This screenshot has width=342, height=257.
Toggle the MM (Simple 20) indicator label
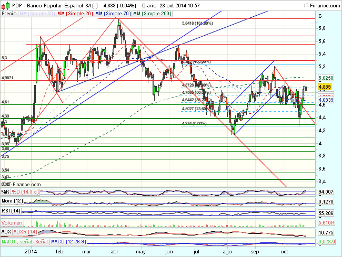75,14
